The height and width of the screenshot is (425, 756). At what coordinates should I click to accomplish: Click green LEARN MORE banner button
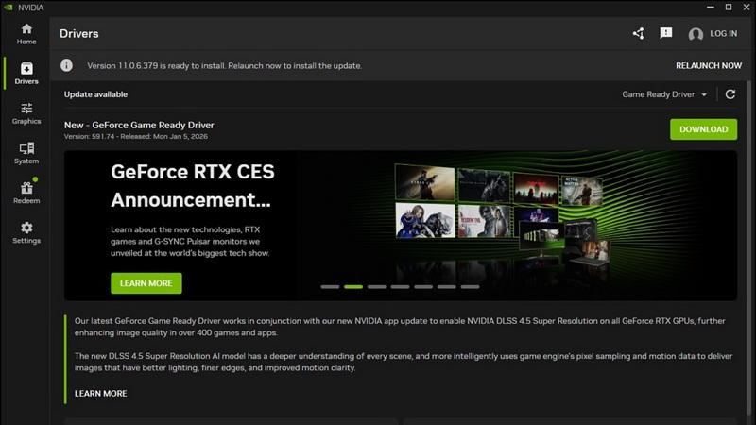pyautogui.click(x=146, y=283)
